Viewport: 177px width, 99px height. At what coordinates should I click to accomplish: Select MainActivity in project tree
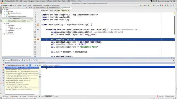point(16,18)
